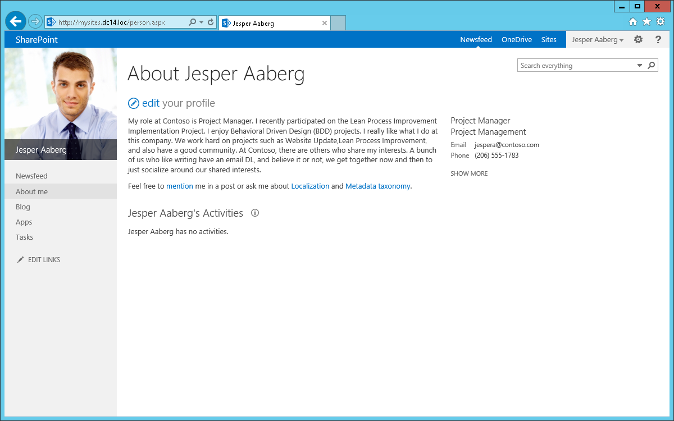Open SharePoint Help question mark icon

(658, 39)
